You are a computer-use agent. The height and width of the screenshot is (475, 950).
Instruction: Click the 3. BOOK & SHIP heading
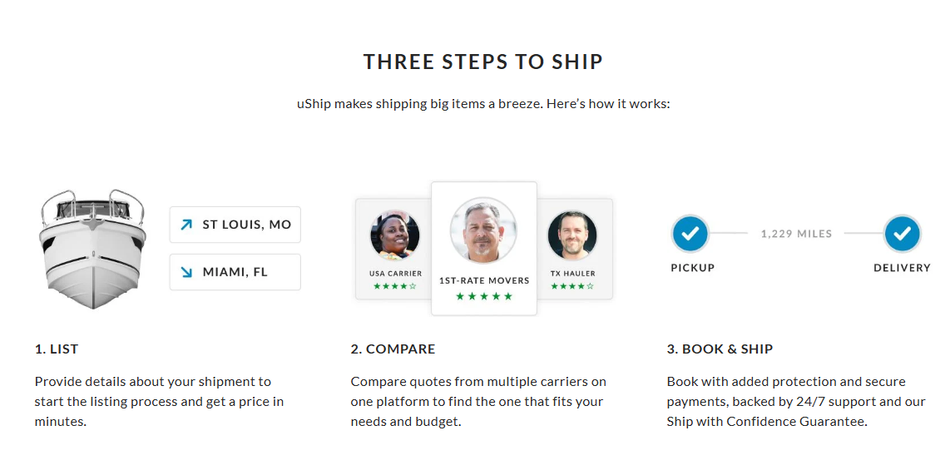coord(720,349)
